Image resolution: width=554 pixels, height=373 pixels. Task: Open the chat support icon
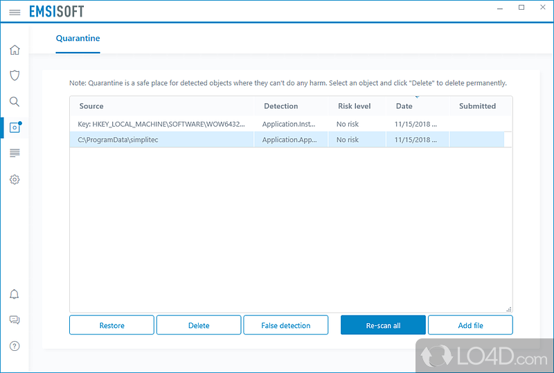[15, 320]
